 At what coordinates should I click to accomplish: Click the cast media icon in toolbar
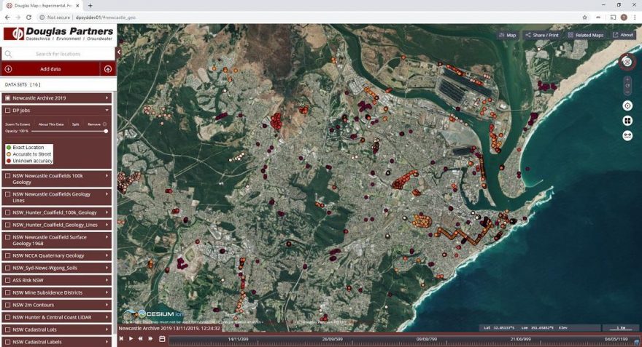pos(613,17)
